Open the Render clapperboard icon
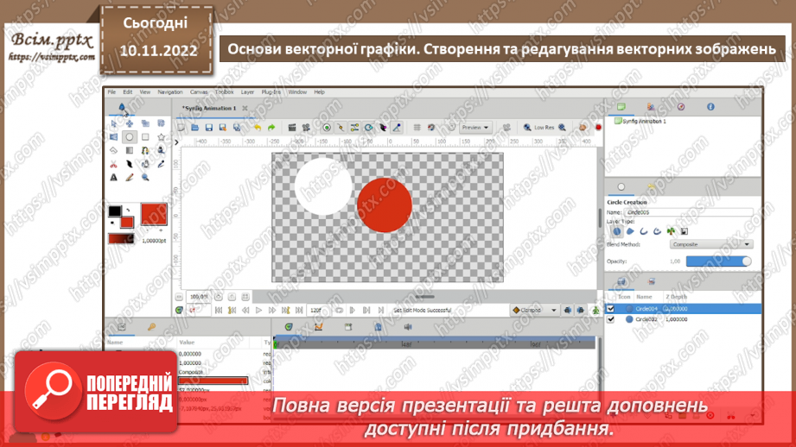Image resolution: width=796 pixels, height=447 pixels. point(292,128)
